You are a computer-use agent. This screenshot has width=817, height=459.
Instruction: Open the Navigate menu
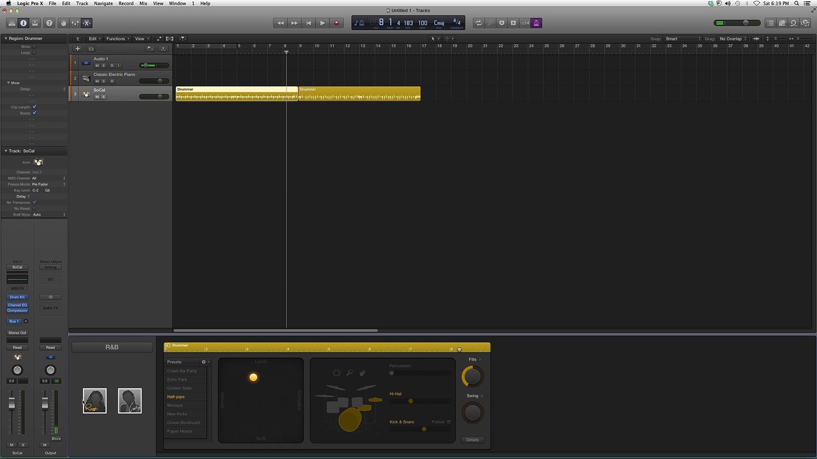(103, 3)
